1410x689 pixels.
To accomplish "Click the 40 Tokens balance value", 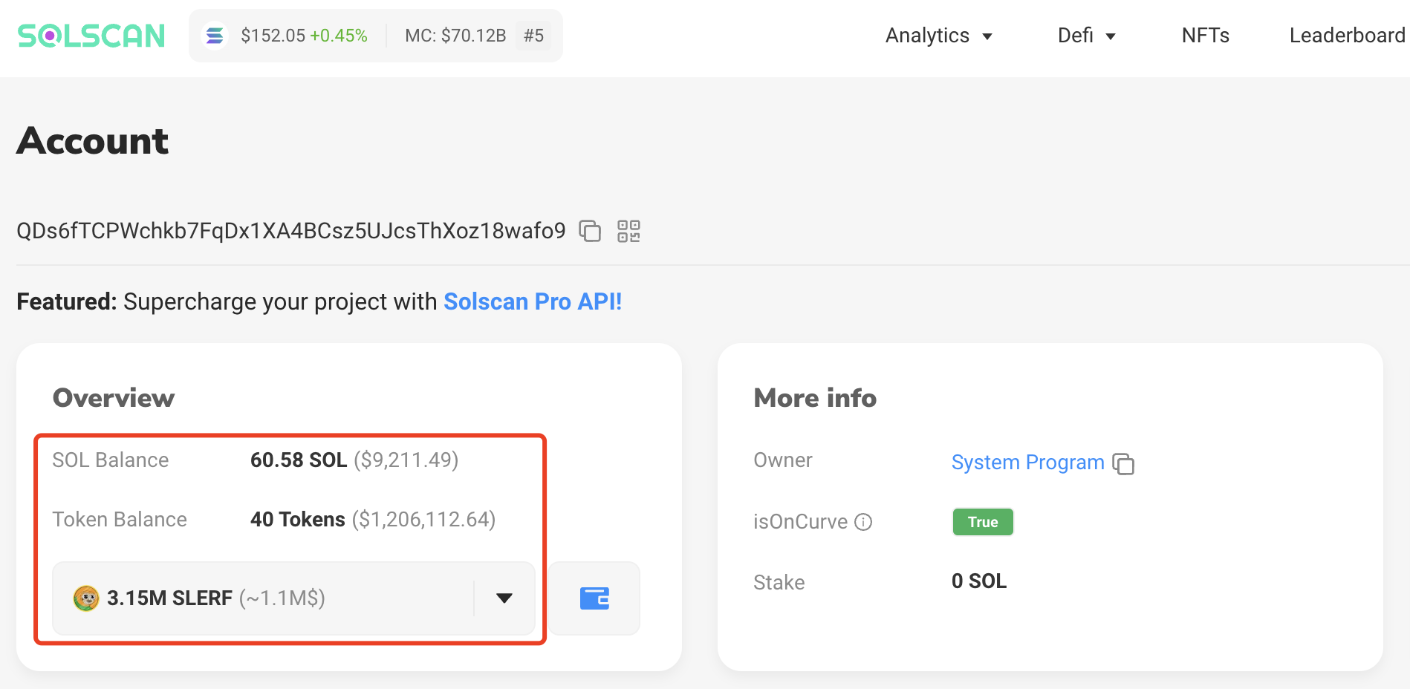I will coord(297,519).
